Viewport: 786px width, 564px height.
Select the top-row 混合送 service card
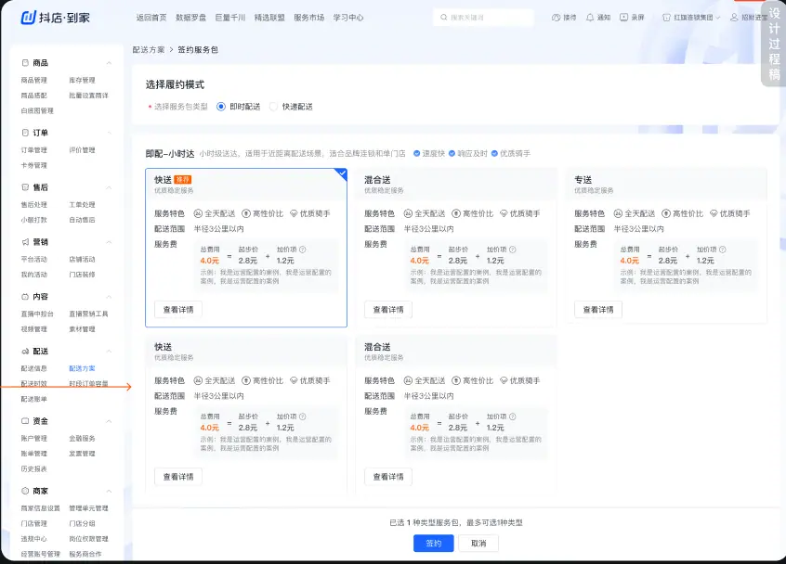456,248
